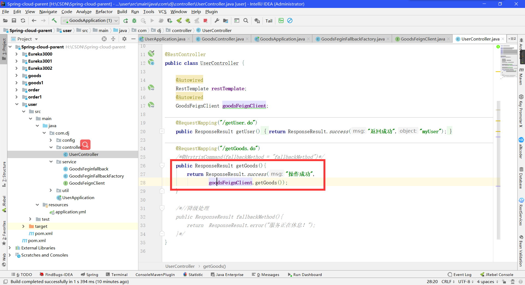Toggle the 1: Project tool window
The height and width of the screenshot is (285, 525).
point(4,49)
